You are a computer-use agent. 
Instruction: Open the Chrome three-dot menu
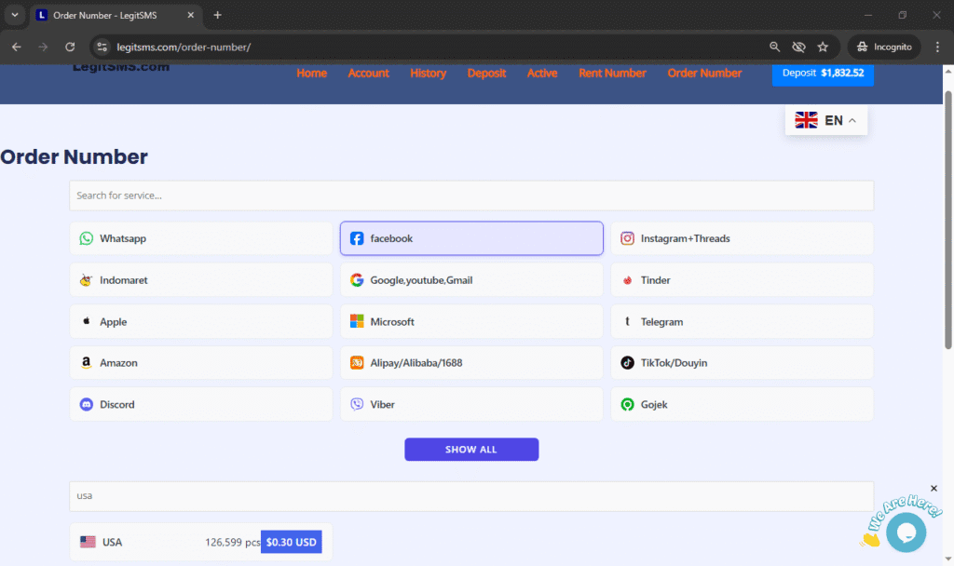937,47
